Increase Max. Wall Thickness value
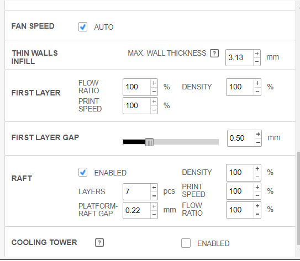This screenshot has height=261, width=300. pyautogui.click(x=257, y=54)
